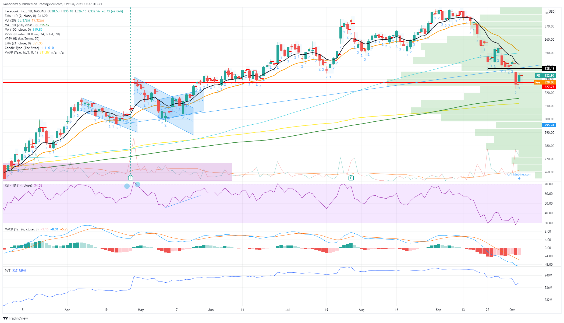Select the PVT indicator legend
This screenshot has width=564, height=323.
(x=8, y=271)
